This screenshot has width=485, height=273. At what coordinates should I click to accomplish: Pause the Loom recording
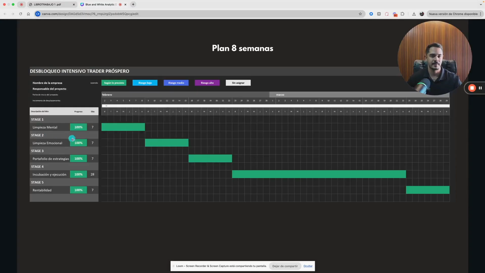point(480,88)
